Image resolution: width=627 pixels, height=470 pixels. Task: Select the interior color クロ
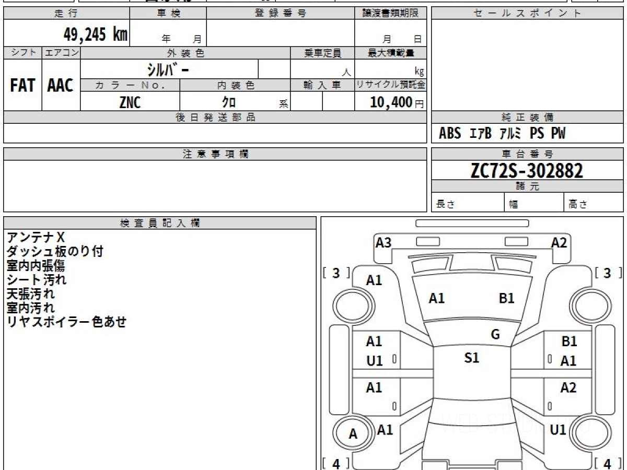coord(229,102)
